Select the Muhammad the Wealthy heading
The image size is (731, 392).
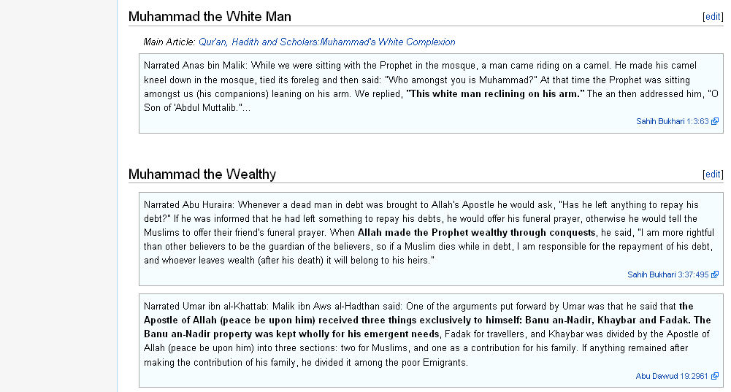pyautogui.click(x=202, y=174)
